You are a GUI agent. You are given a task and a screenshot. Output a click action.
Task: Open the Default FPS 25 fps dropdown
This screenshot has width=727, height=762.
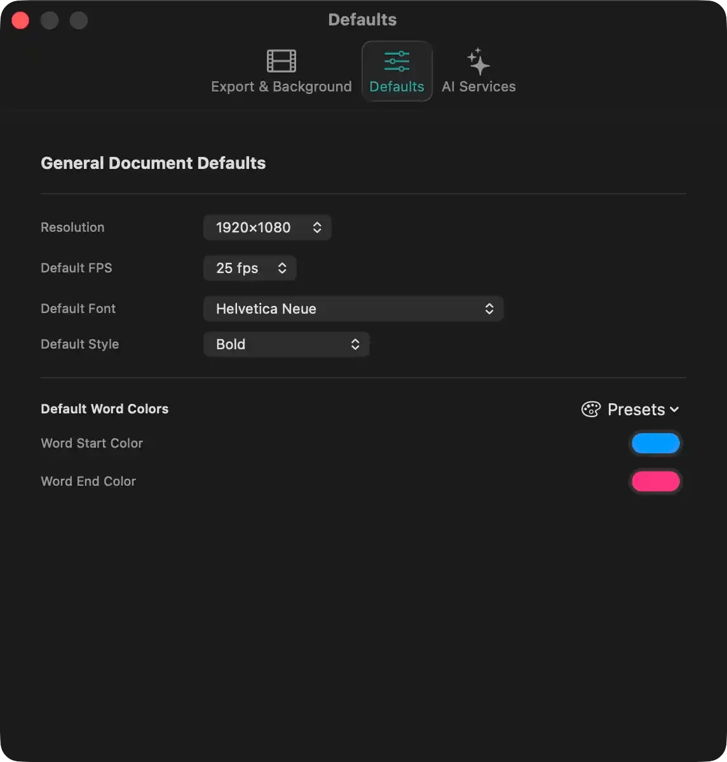point(250,268)
